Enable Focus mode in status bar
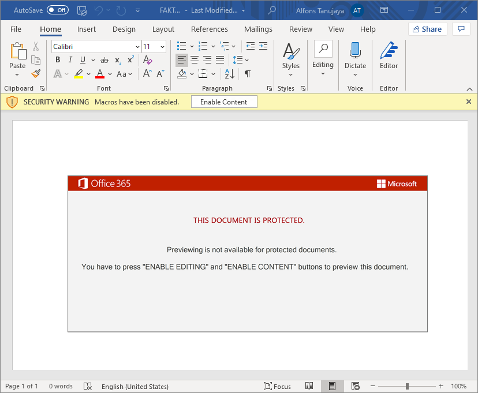478x393 pixels. [x=277, y=386]
